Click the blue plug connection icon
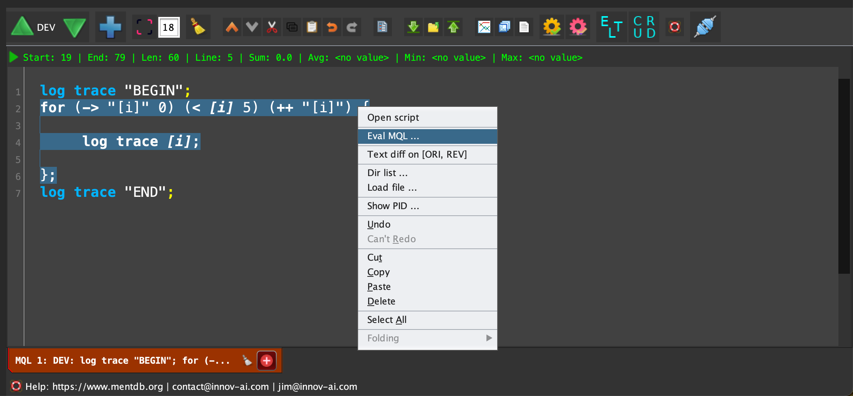 (705, 27)
